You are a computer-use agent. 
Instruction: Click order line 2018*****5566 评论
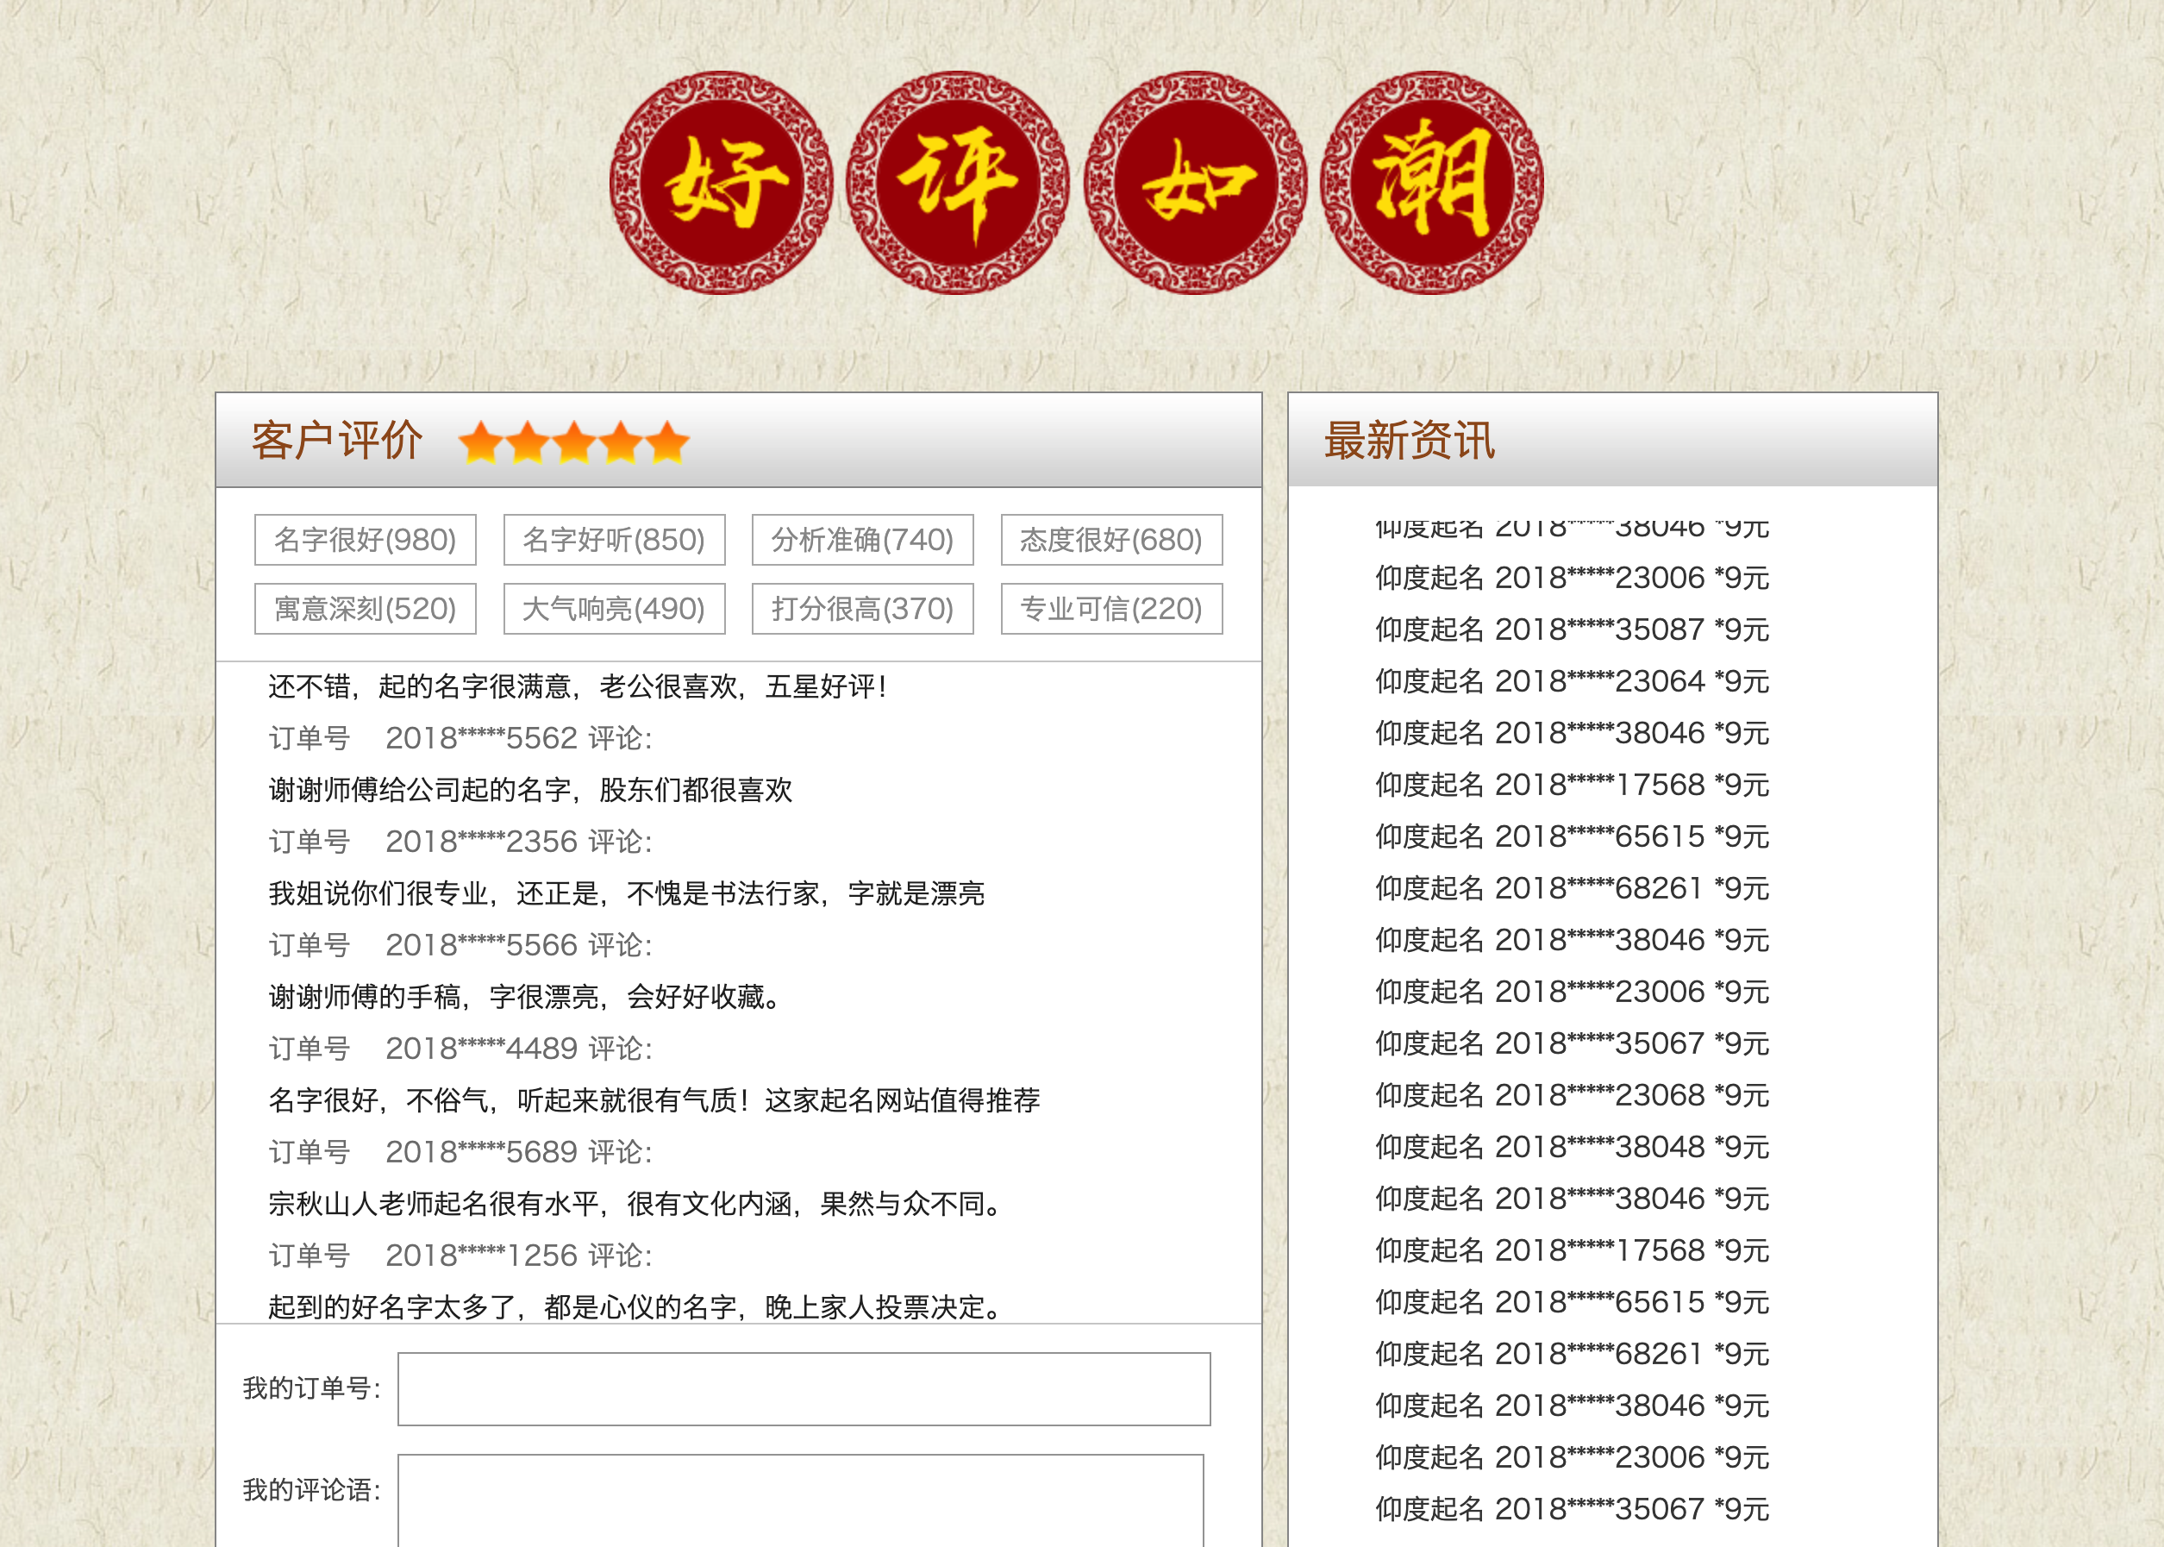(461, 945)
